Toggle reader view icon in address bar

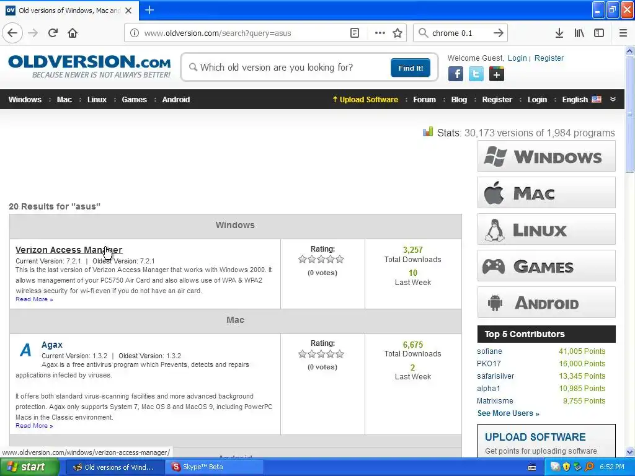pyautogui.click(x=354, y=33)
